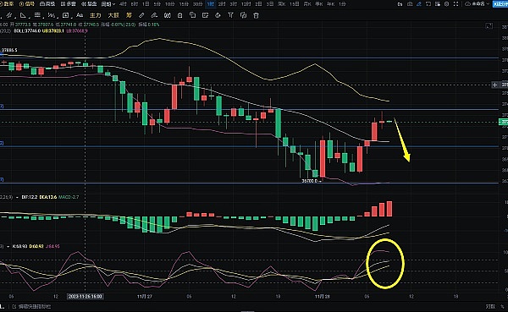
Task: Select the eraser brush icon
Action: (154, 15)
